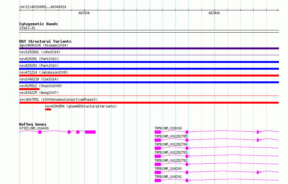Viewport: 288px width, 184px height.
Task: Click the 46330k ruler position label
Action: point(84,13)
